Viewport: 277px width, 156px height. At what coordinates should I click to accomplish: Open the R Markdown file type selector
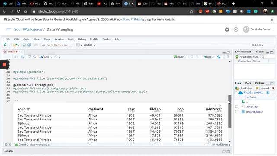click(x=222, y=145)
